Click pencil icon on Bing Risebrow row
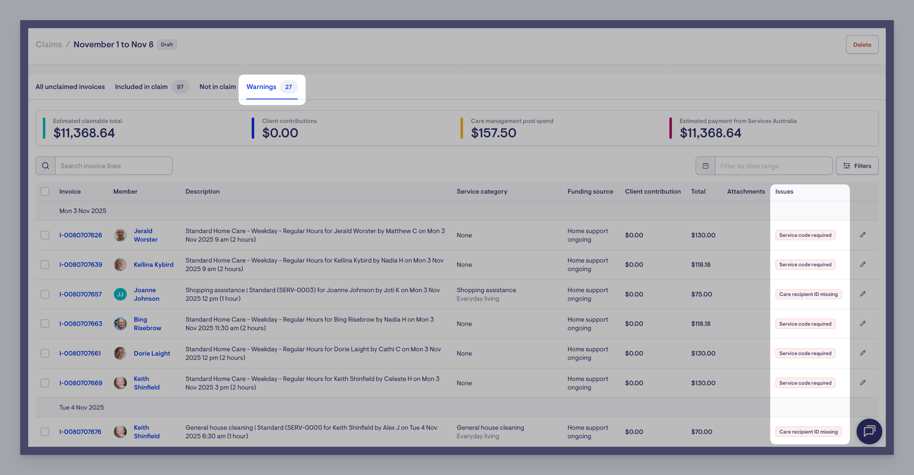 pyautogui.click(x=863, y=323)
